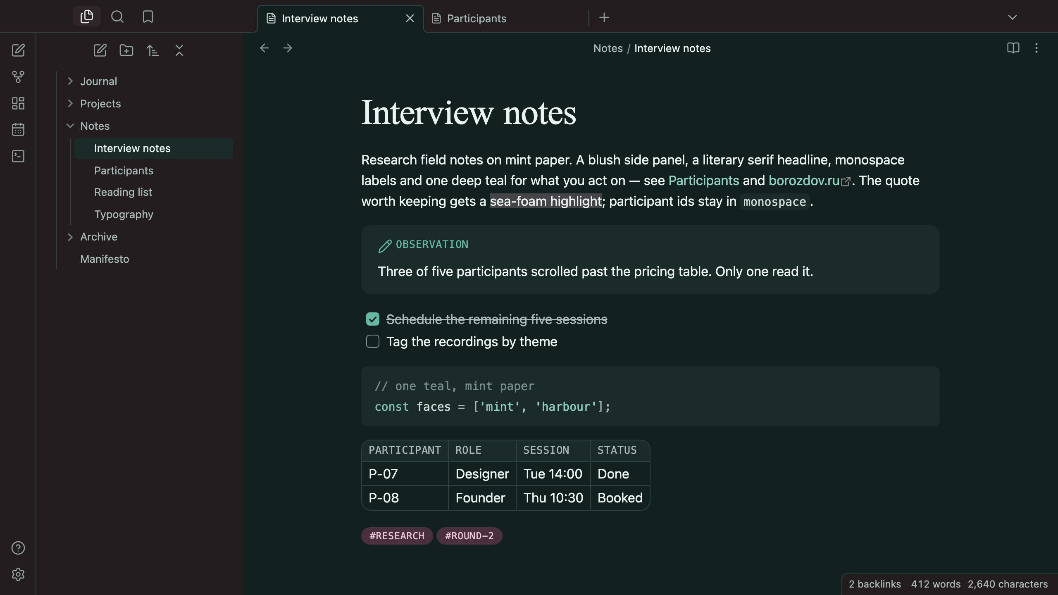Navigate back with left arrow
The width and height of the screenshot is (1058, 595).
pos(264,48)
